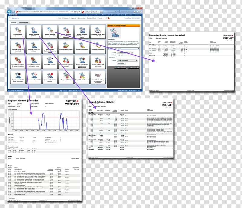Open the Support link in top bar

coord(114,15)
